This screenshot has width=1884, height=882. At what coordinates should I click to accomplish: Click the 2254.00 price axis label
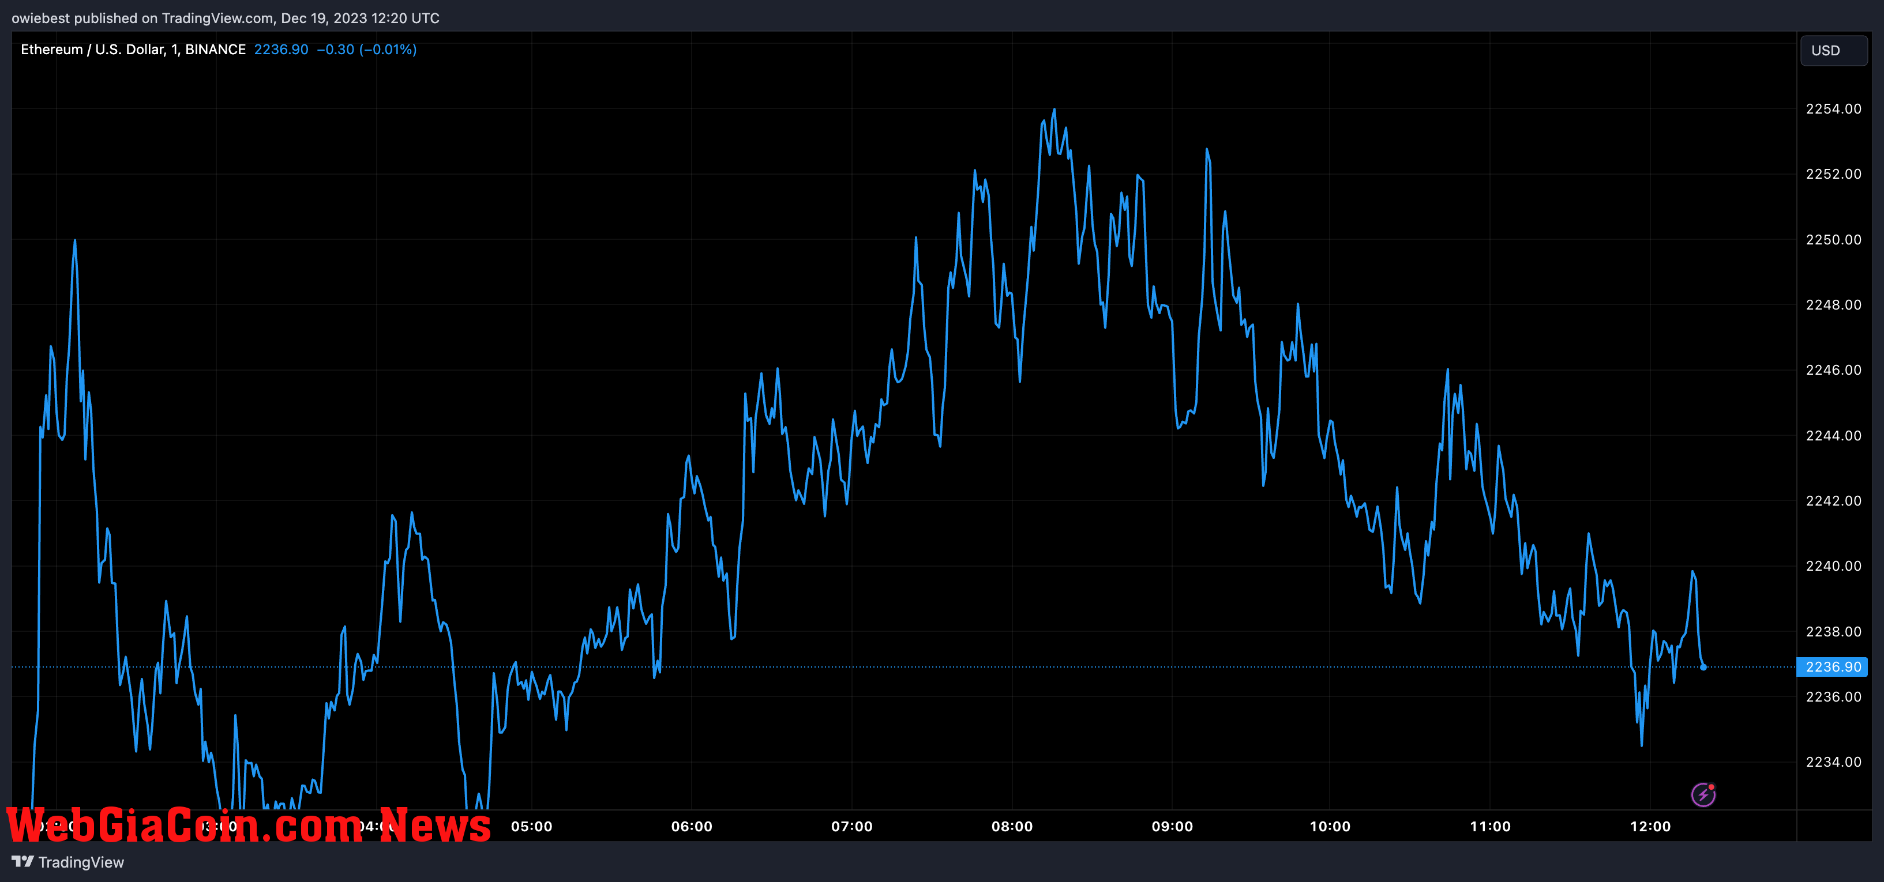1834,109
